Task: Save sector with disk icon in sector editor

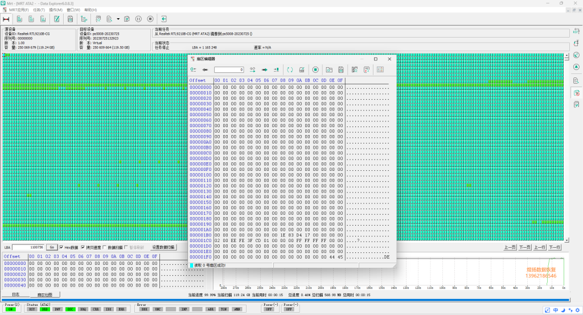Action: 341,69
